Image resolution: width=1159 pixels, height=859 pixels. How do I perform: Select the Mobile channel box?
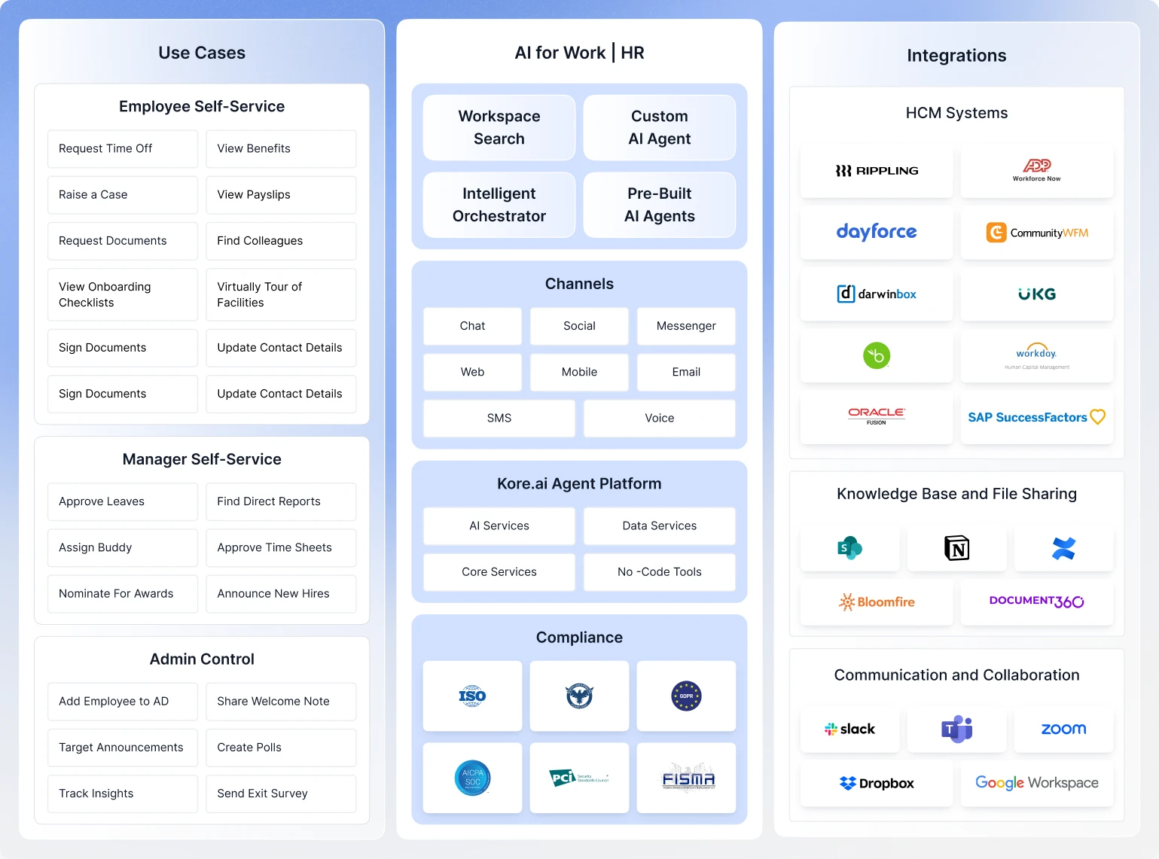tap(579, 372)
